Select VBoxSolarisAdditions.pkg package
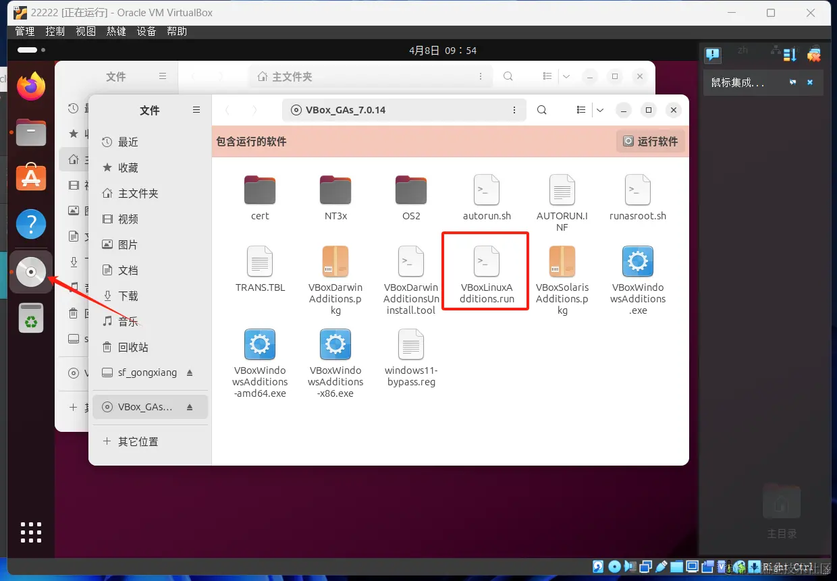This screenshot has width=837, height=581. pos(562,280)
